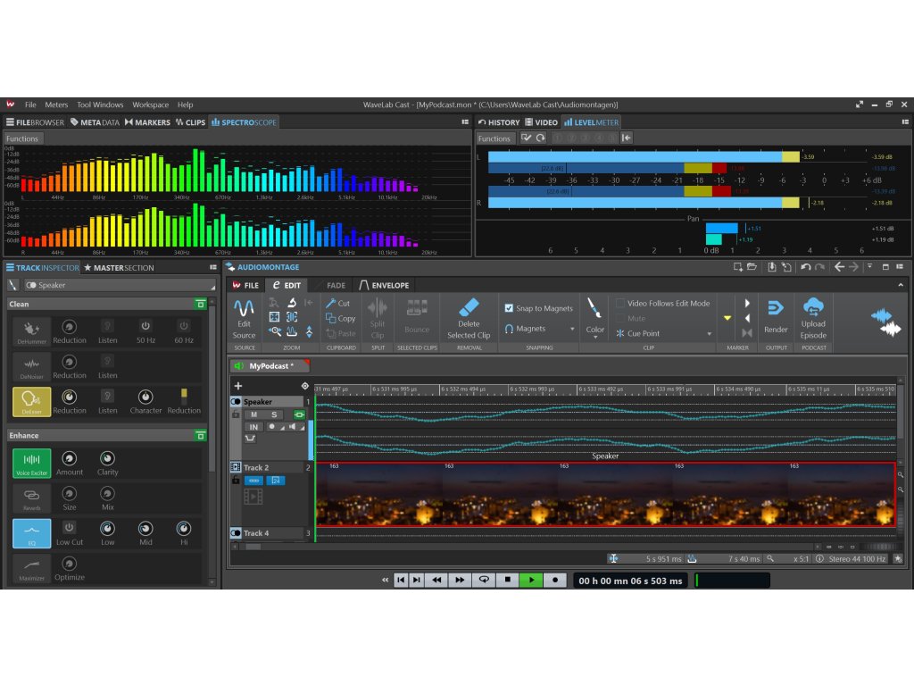Solo the Speaker track with S button
The height and width of the screenshot is (686, 914).
(274, 414)
